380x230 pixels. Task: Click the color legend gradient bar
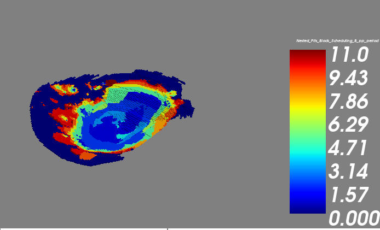tap(308, 132)
